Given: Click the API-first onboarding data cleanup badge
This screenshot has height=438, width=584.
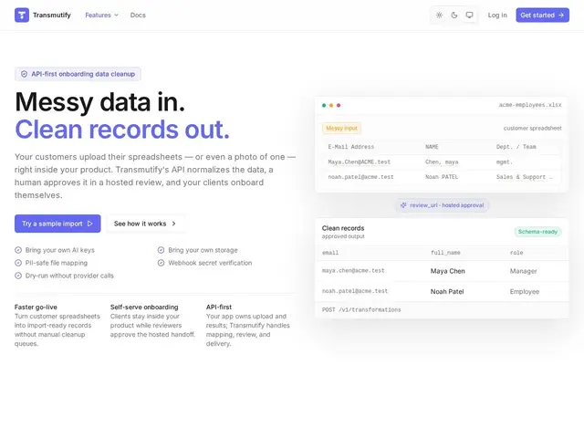Looking at the screenshot, I should 78,74.
